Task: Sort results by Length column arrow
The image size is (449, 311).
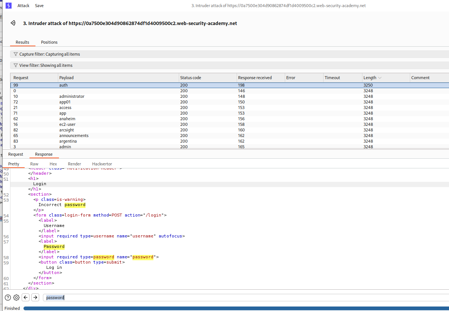Action: point(380,78)
